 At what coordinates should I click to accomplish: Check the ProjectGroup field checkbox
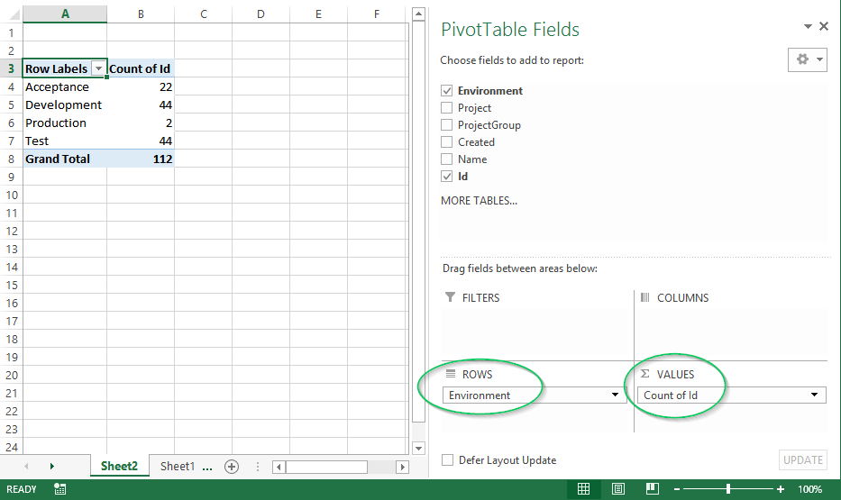(447, 125)
